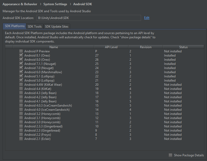Click the Edit link for SDK location
The height and width of the screenshot is (161, 207).
click(147, 18)
